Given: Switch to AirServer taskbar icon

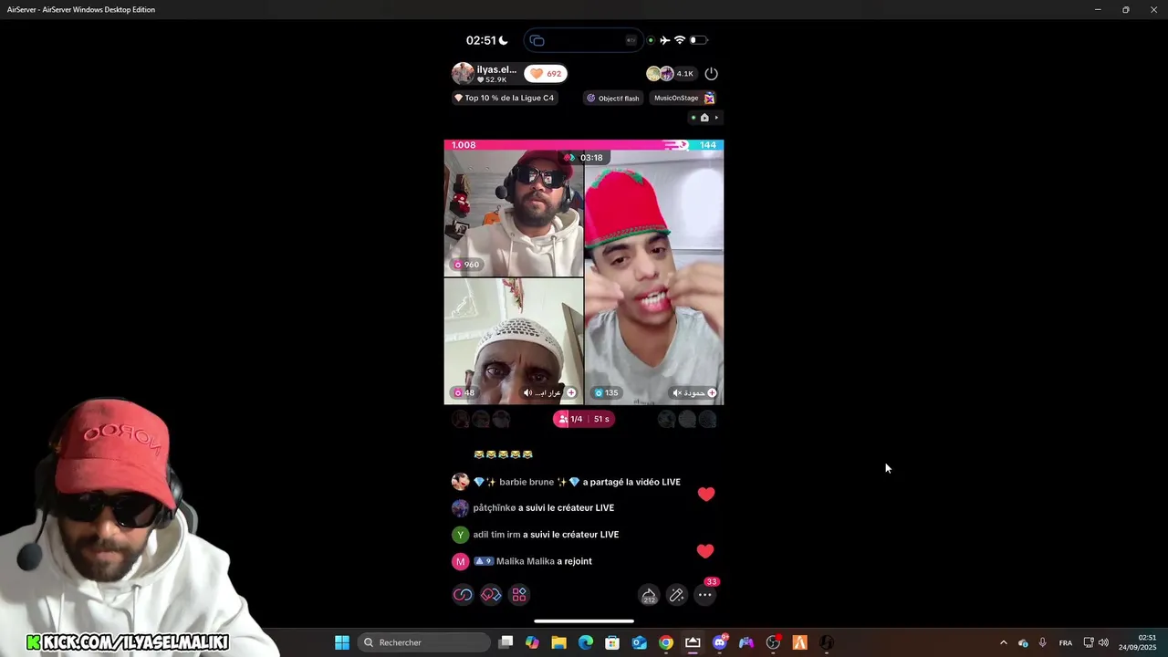Looking at the screenshot, I should tap(693, 642).
